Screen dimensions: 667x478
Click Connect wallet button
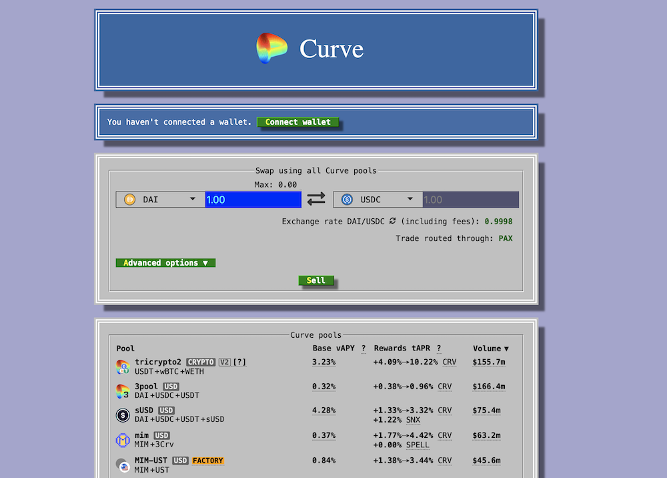(x=297, y=122)
